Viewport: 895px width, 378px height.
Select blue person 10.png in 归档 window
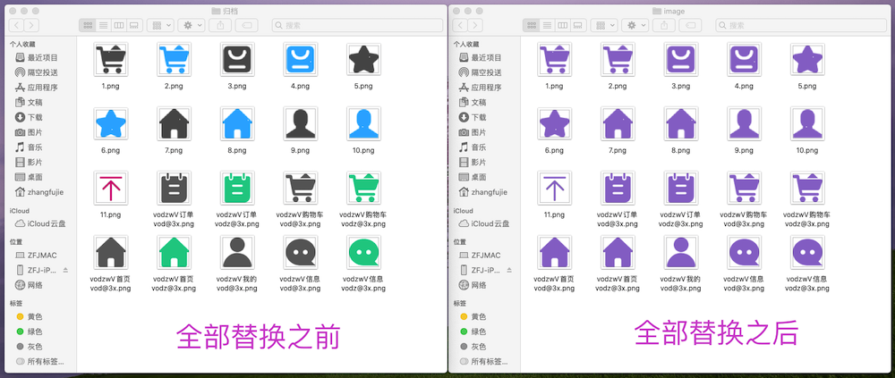pos(363,123)
